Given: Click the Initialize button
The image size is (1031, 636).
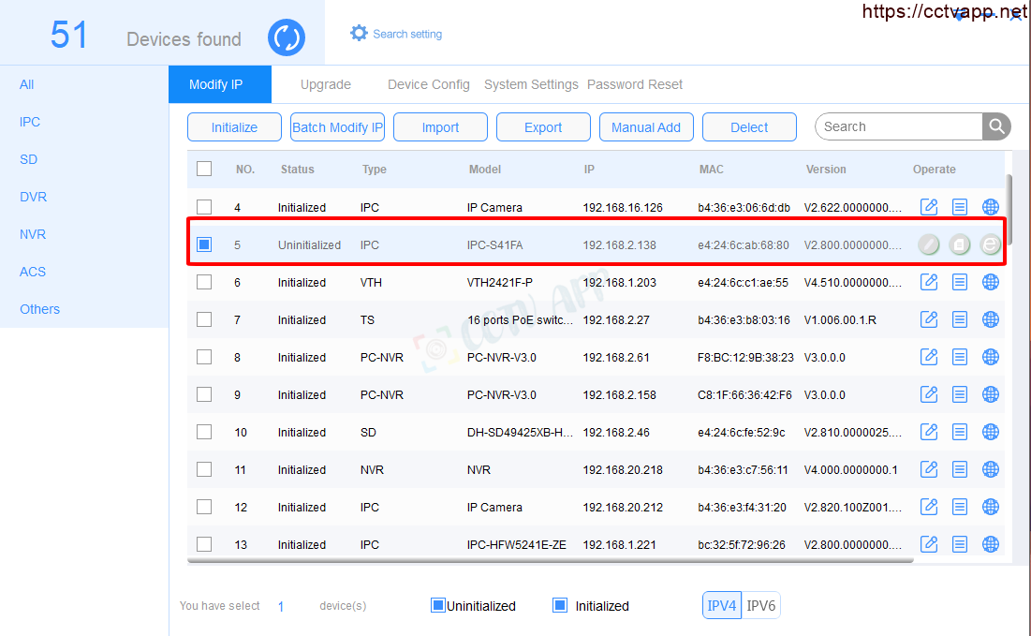Looking at the screenshot, I should coord(234,127).
